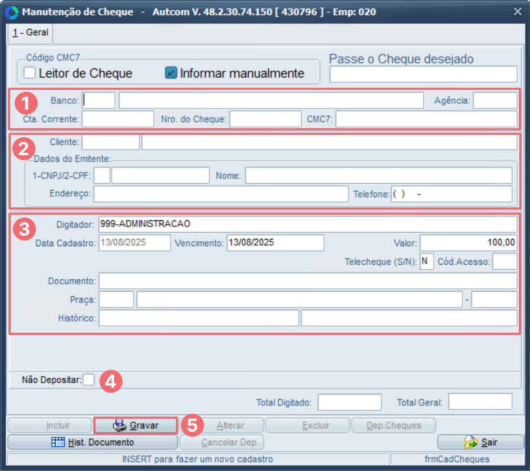Click the Documento input field
The image size is (530, 471).
(x=308, y=280)
